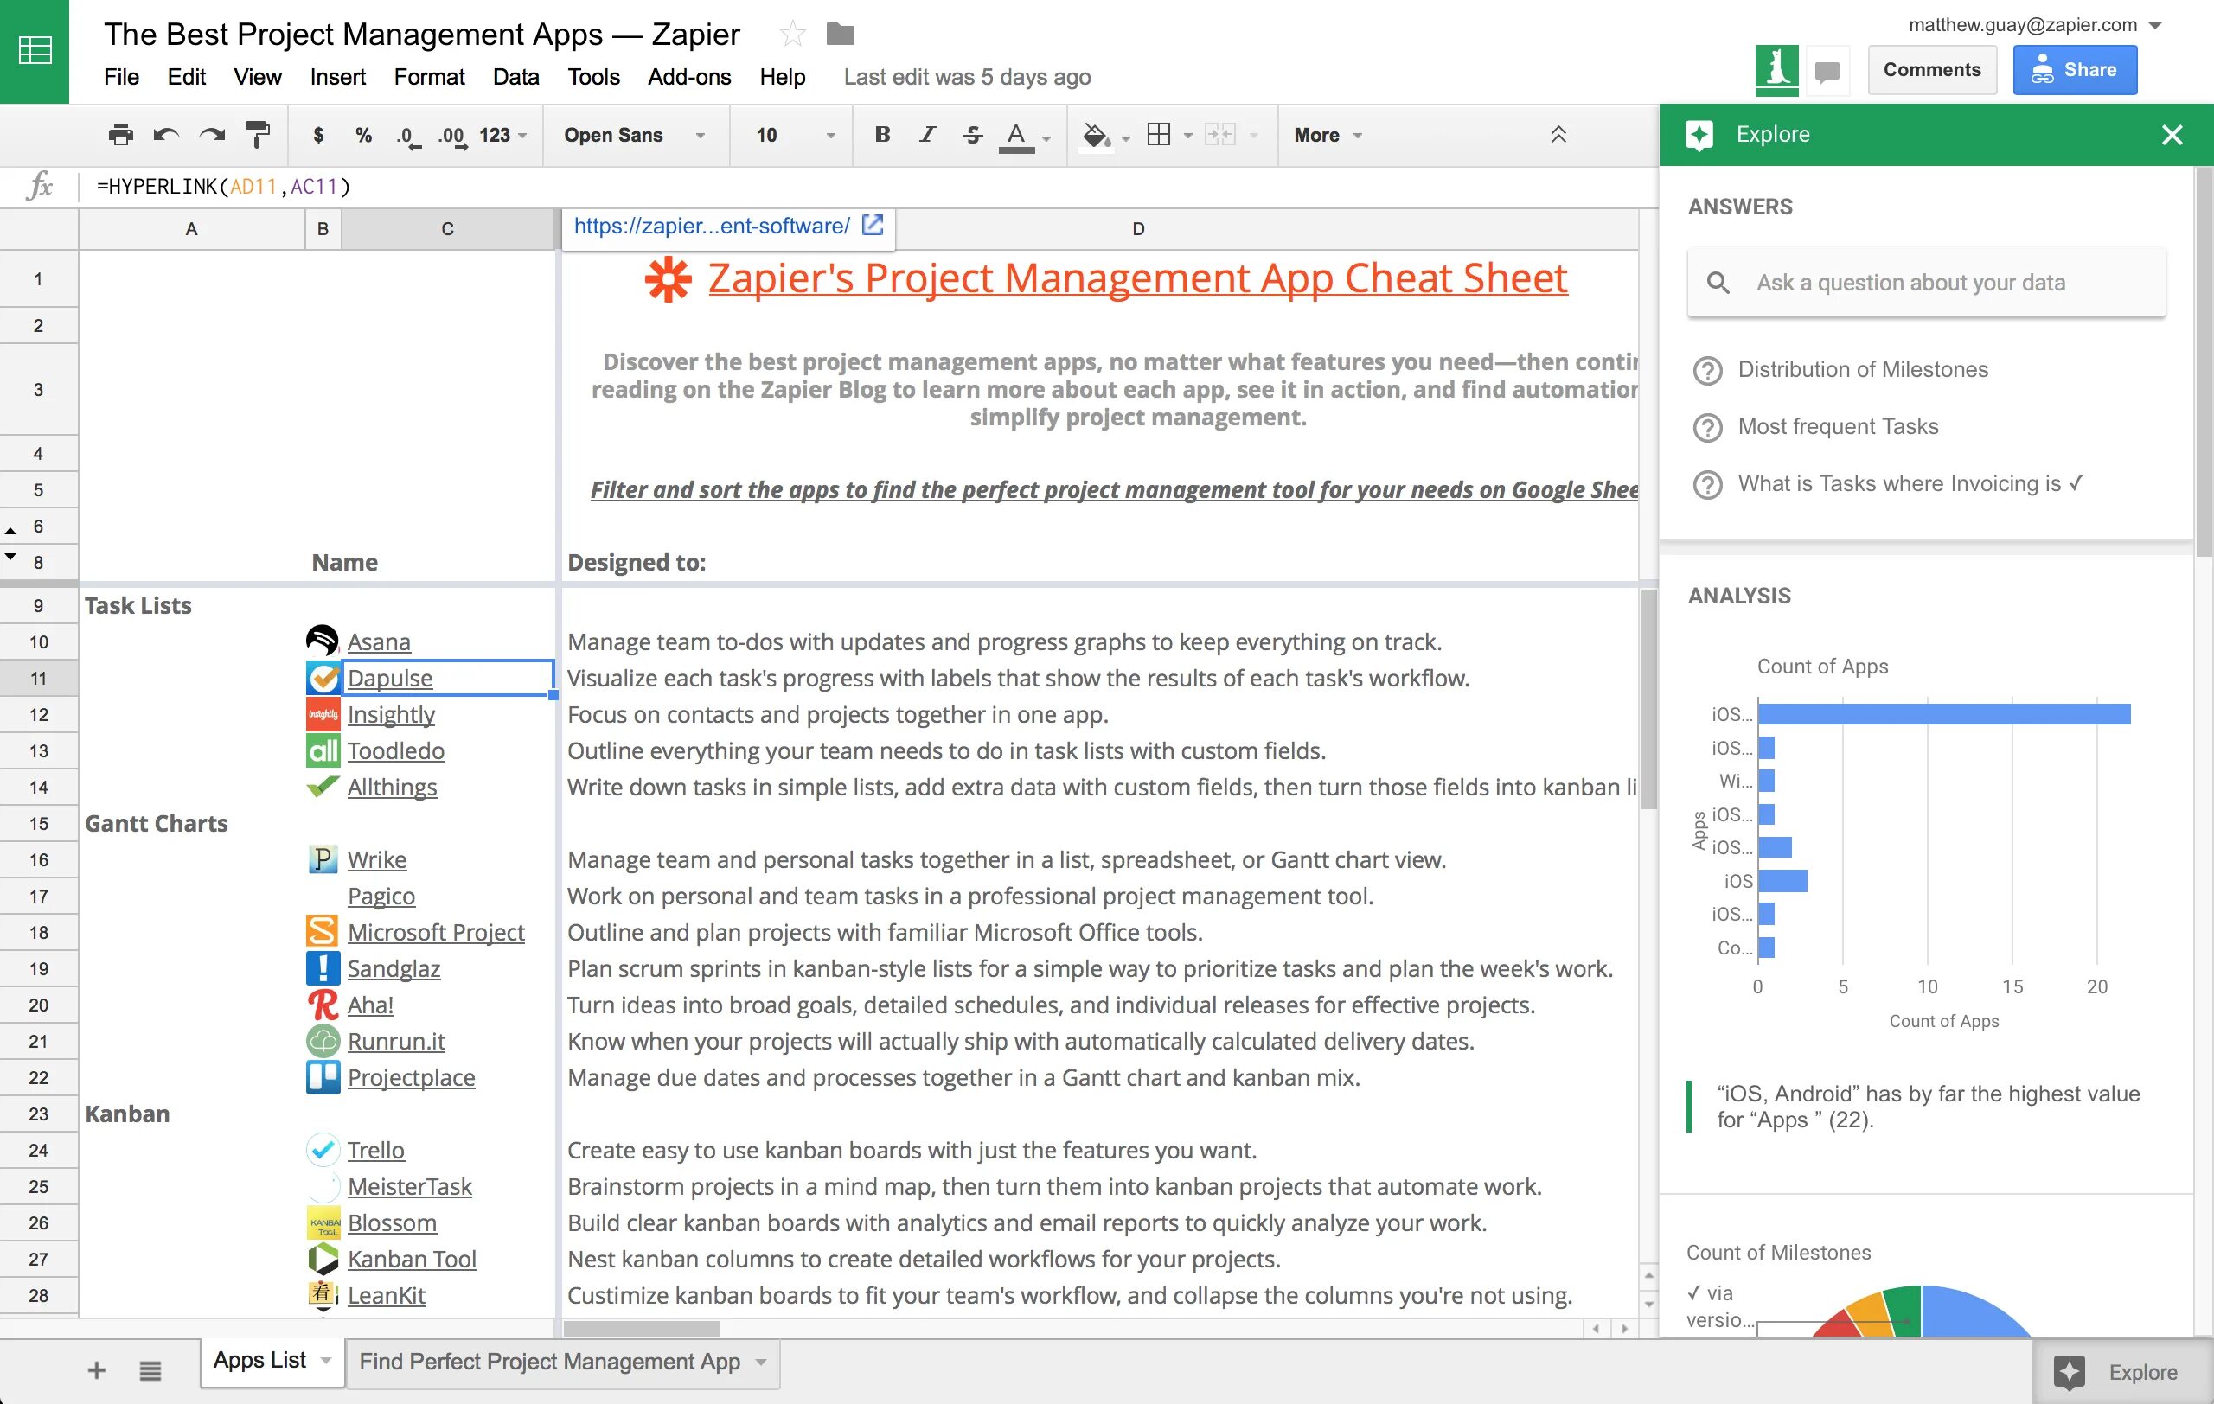Open the fill color paint bucket
The image size is (2214, 1404).
tap(1094, 135)
